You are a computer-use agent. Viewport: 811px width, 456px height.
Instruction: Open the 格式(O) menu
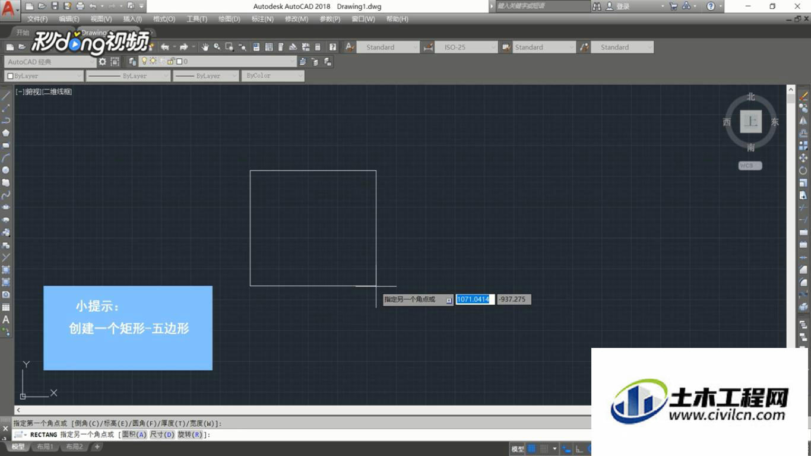pos(164,19)
